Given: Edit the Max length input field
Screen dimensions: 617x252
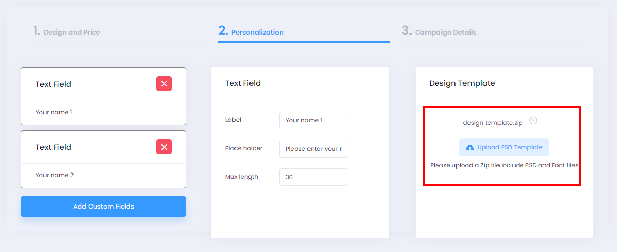Looking at the screenshot, I should tap(314, 177).
